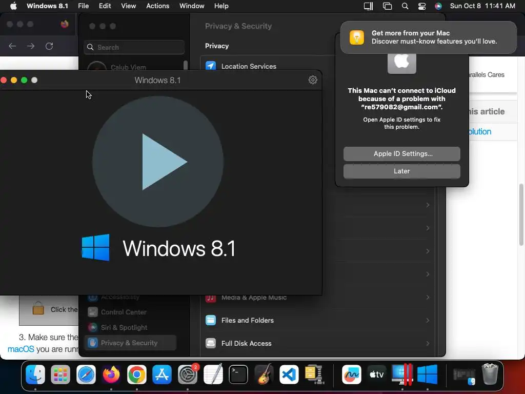Select Privacy & Security in Settings sidebar
This screenshot has height=394, width=525.
(131, 343)
